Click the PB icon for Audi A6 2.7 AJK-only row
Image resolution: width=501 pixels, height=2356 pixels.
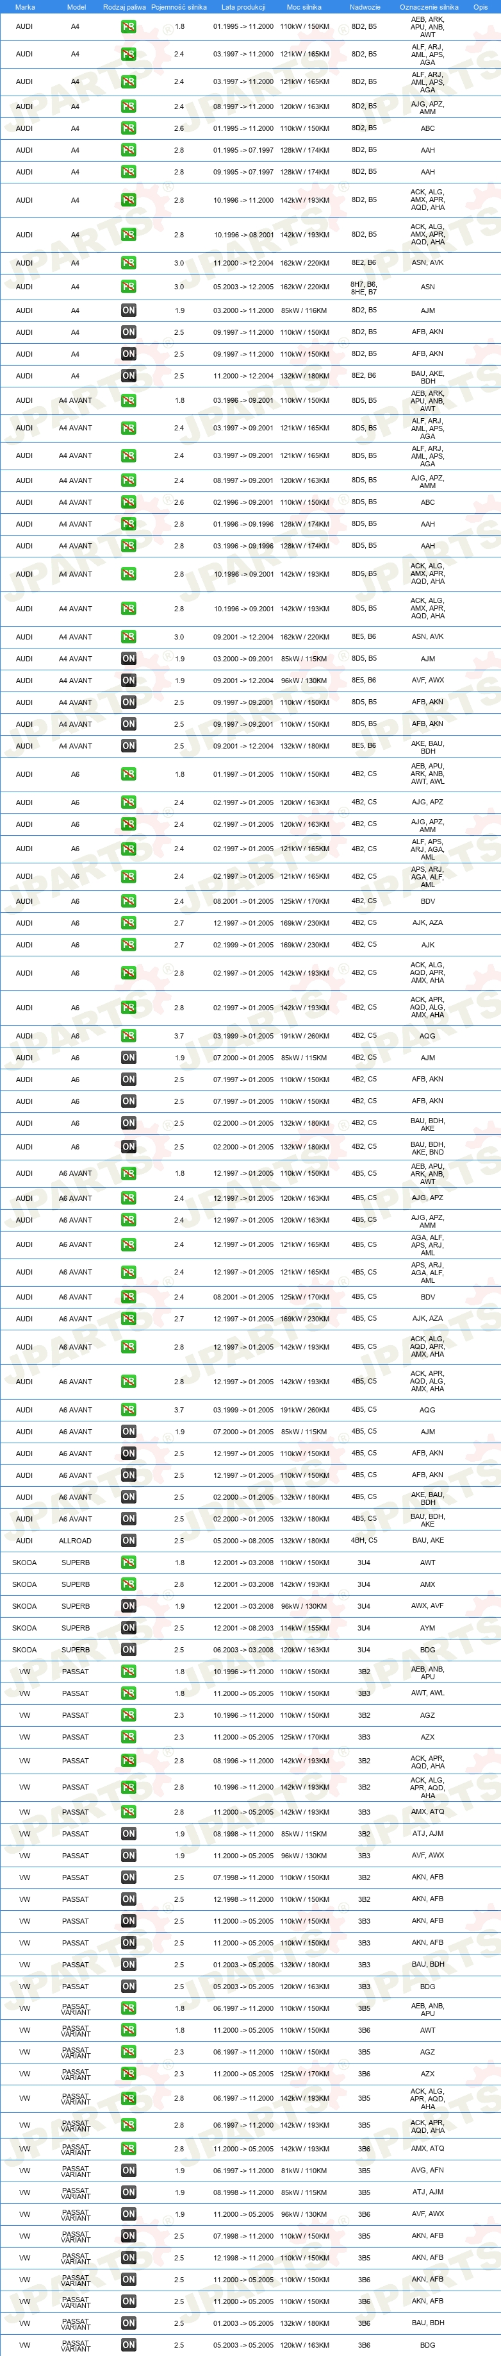(128, 945)
